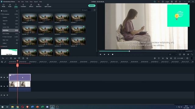Click the Redo icon in timeline toolbar
The width and height of the screenshot is (195, 109).
pos(7,58)
